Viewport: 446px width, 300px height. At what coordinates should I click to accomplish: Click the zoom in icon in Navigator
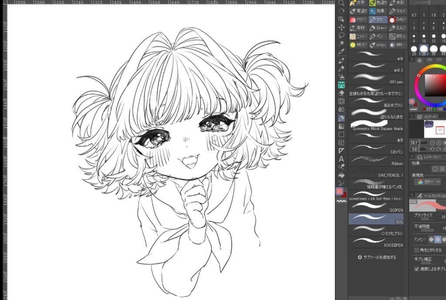pyautogui.click(x=439, y=143)
